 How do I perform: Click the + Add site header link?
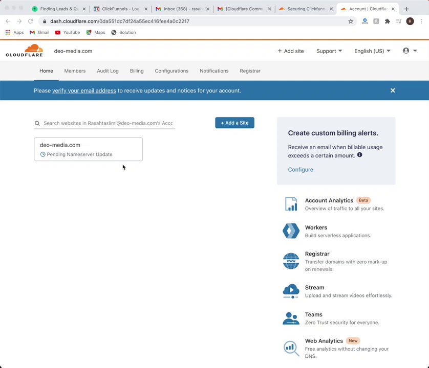pos(291,51)
